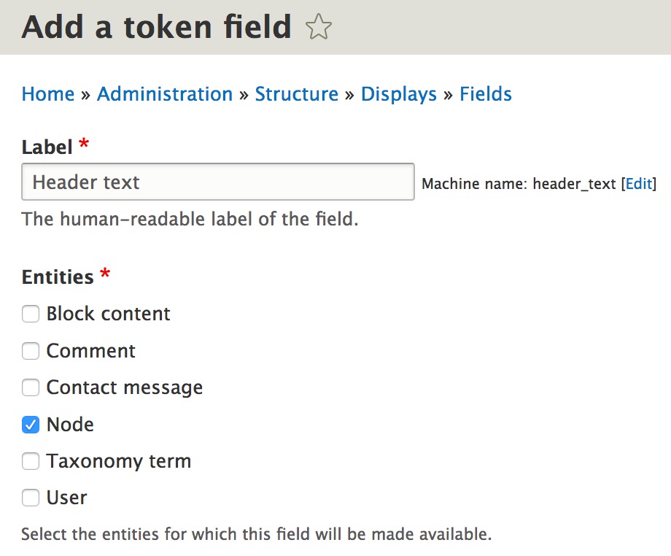Check the Contact message checkbox box
This screenshot has height=556, width=671.
click(x=31, y=387)
